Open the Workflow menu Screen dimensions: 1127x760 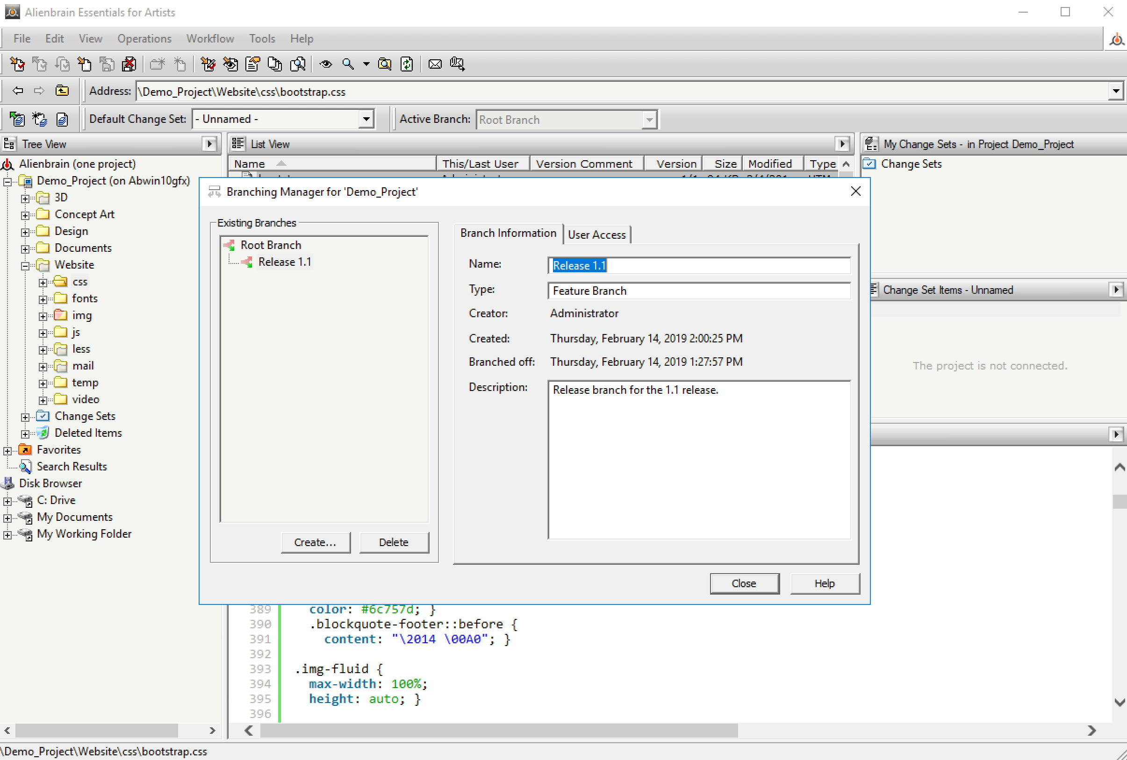coord(210,39)
